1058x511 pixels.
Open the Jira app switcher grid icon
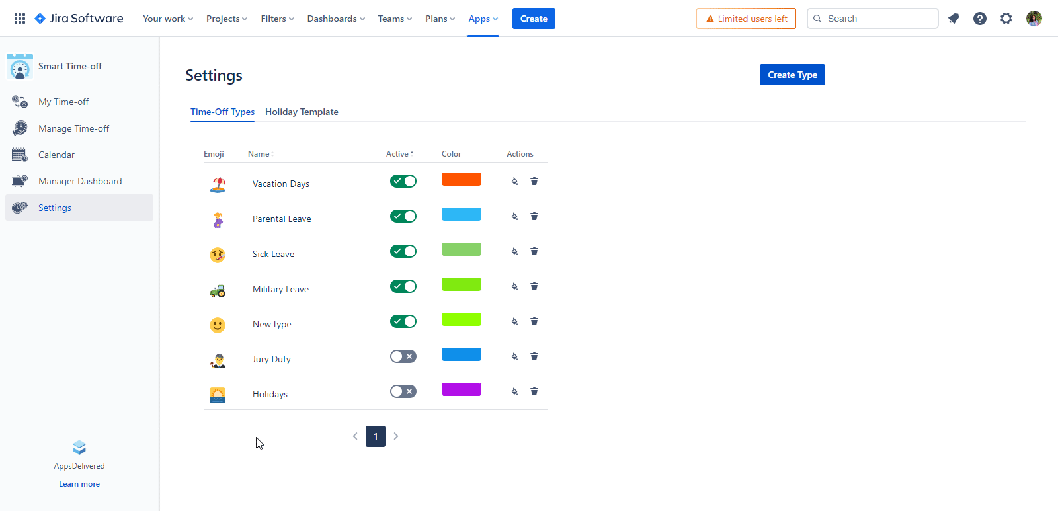click(x=20, y=19)
